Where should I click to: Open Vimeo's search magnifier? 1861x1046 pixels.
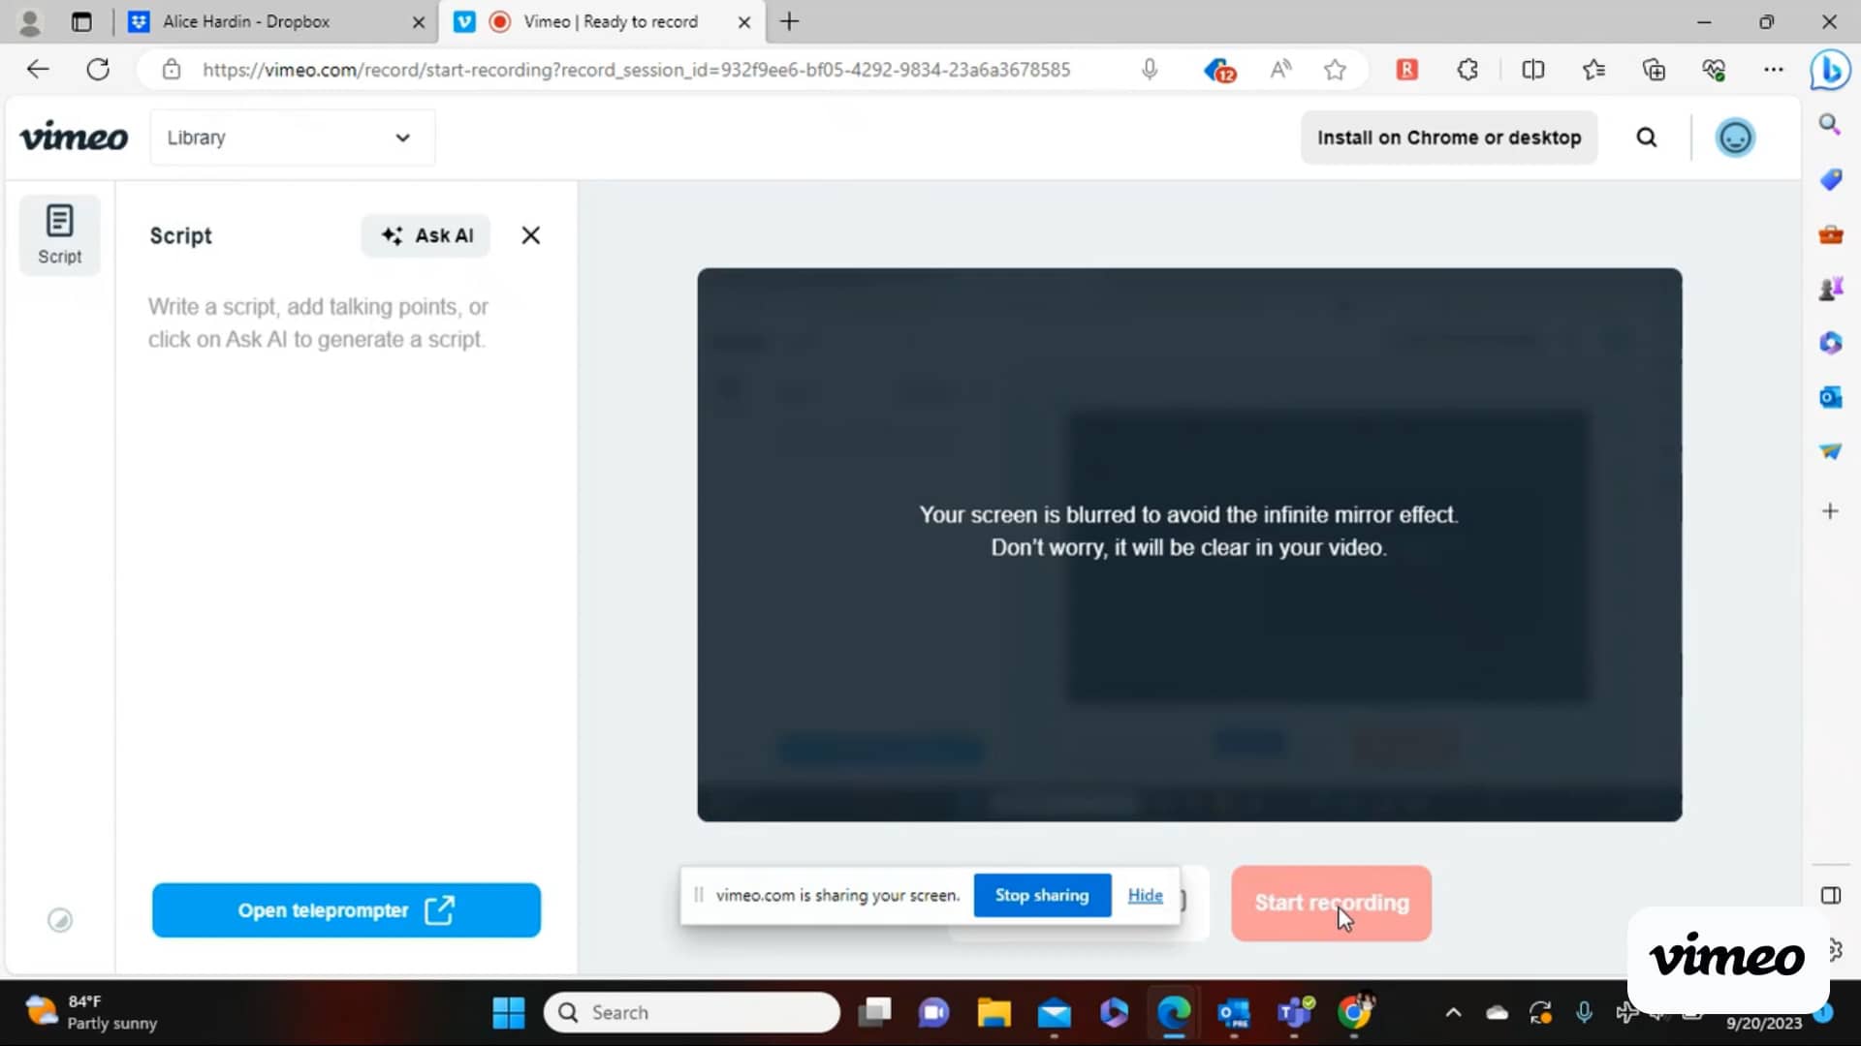tap(1647, 137)
